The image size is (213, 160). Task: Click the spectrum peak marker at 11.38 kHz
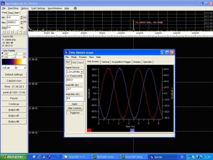point(134,20)
